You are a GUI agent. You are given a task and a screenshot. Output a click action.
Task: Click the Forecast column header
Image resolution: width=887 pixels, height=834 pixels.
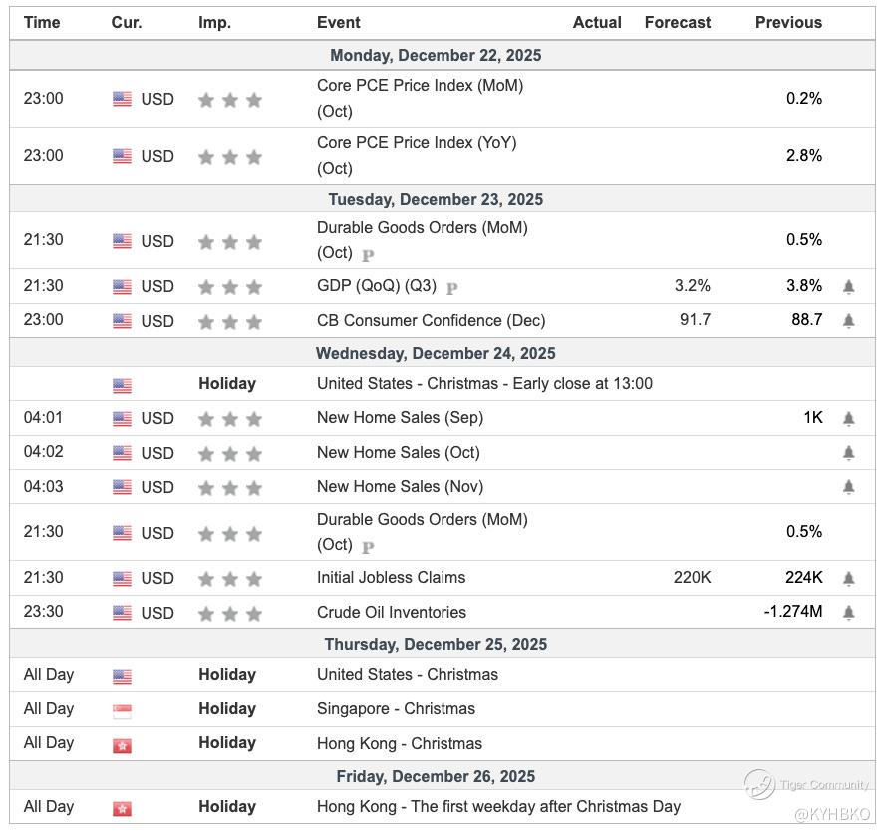coord(678,22)
